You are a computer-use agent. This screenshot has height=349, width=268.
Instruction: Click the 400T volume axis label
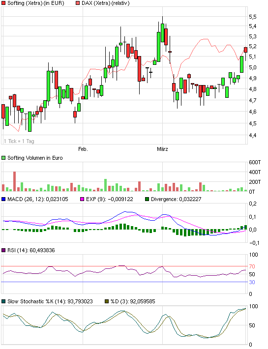255,172
